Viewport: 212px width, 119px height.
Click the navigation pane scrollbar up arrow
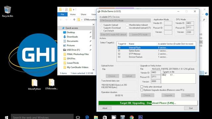click(x=93, y=25)
